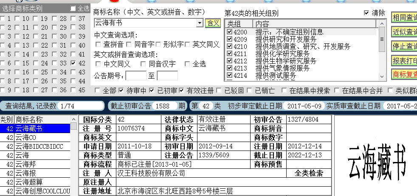Screen dimensions: 417x196
Task: Click the group list scroll up arrow
Action: pyautogui.click(x=382, y=24)
